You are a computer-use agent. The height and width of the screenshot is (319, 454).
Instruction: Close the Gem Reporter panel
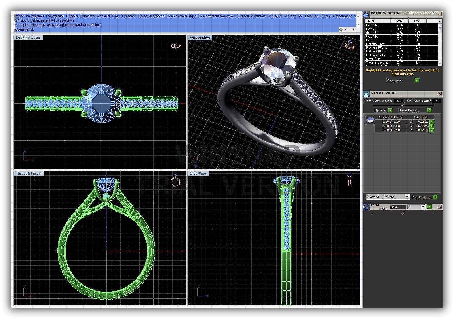pyautogui.click(x=440, y=94)
